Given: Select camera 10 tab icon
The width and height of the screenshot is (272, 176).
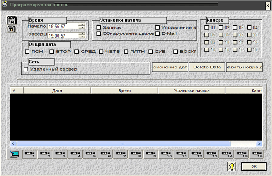Looking at the screenshot, I should tap(166, 154).
